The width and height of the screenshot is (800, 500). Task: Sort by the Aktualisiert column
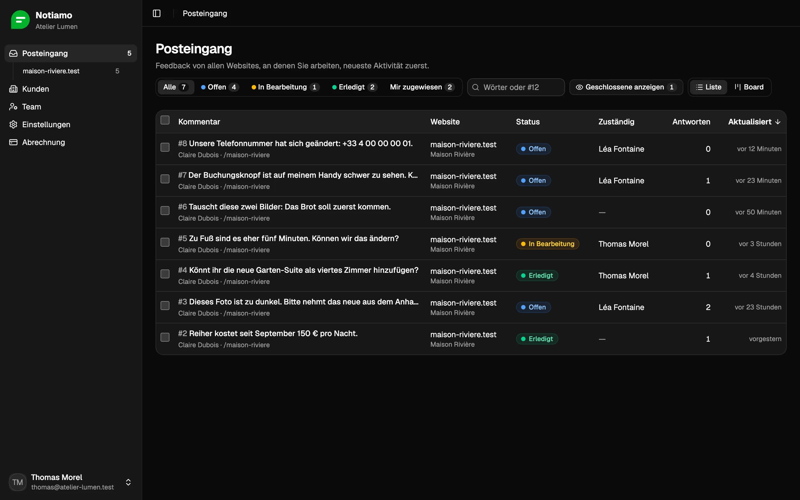coord(754,122)
